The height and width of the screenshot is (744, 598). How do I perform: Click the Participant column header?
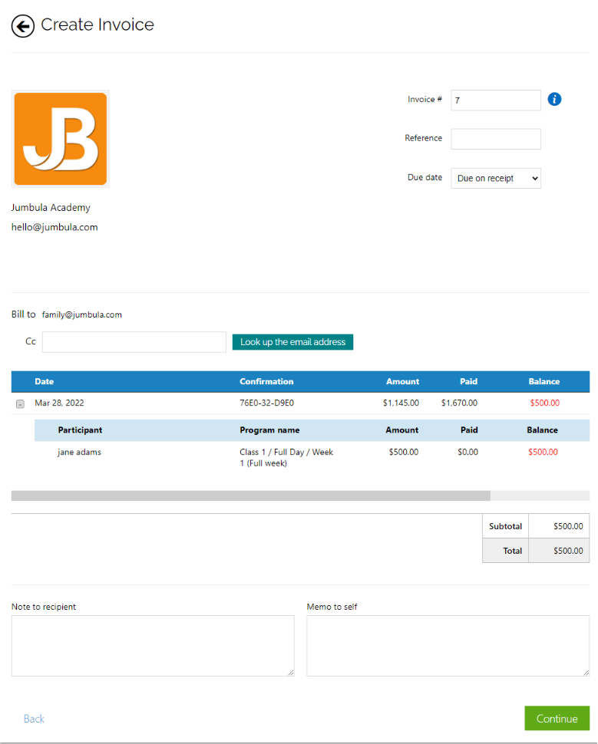pos(80,430)
